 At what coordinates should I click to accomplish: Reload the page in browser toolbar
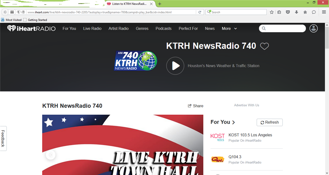200,12
